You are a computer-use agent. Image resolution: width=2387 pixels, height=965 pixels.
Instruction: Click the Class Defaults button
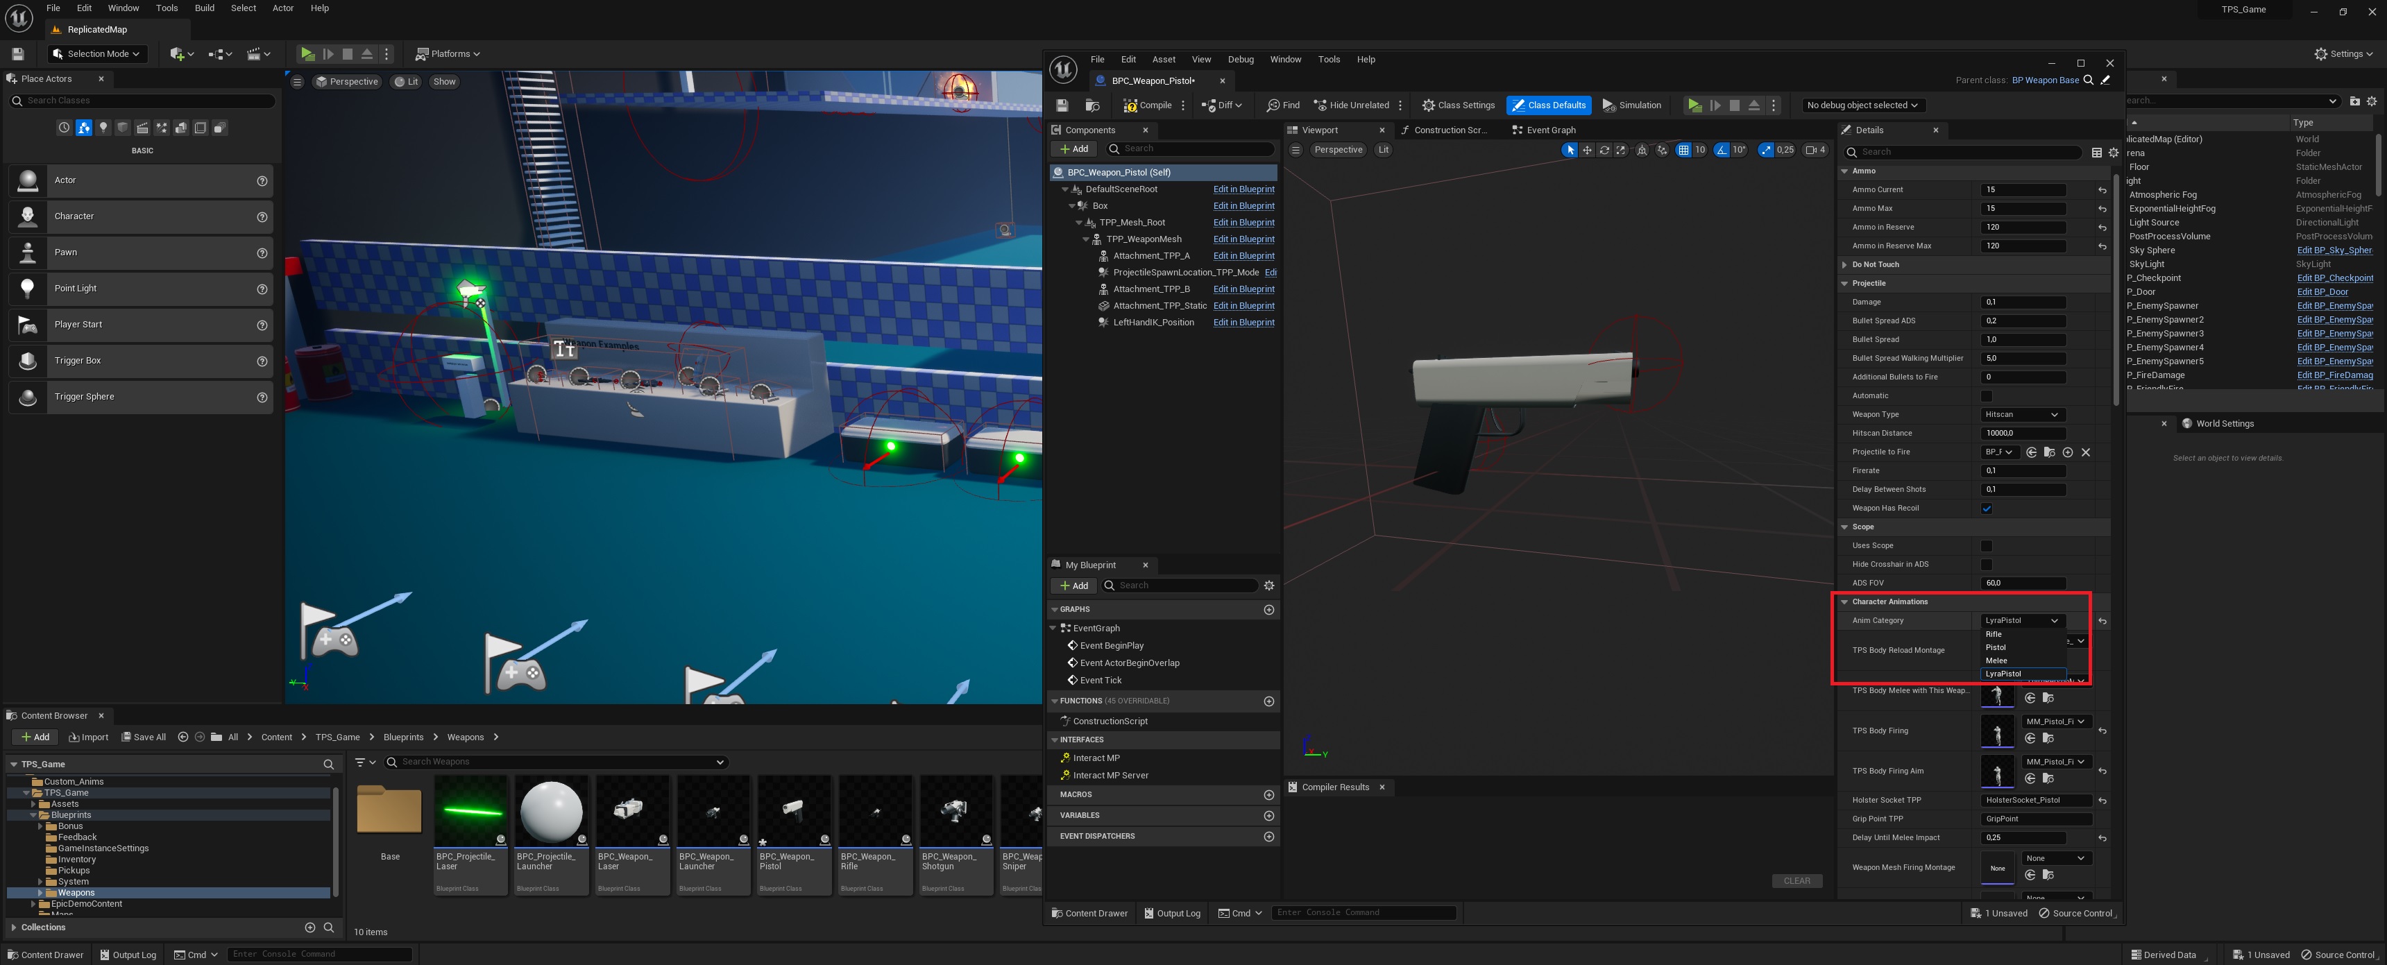point(1547,105)
